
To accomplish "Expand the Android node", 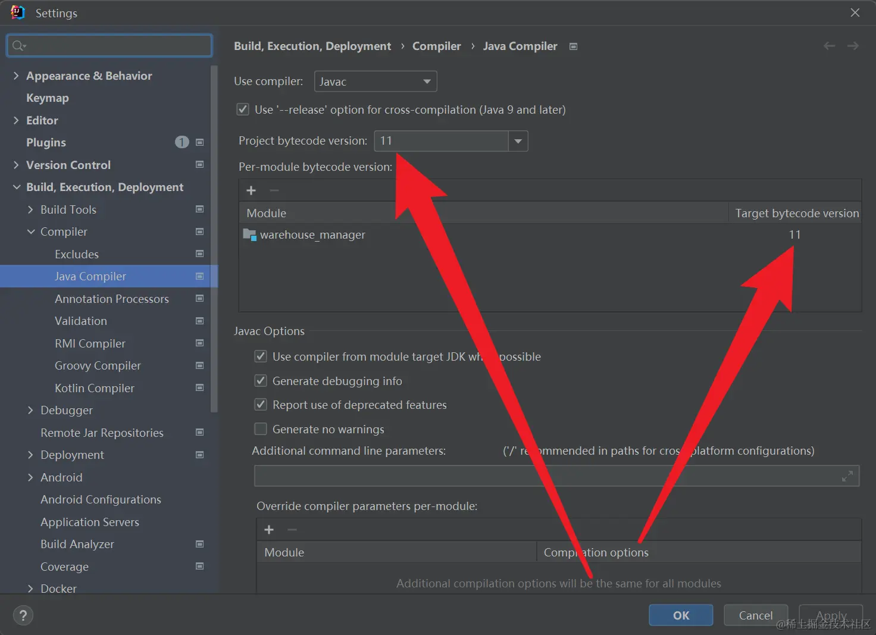I will pos(30,477).
